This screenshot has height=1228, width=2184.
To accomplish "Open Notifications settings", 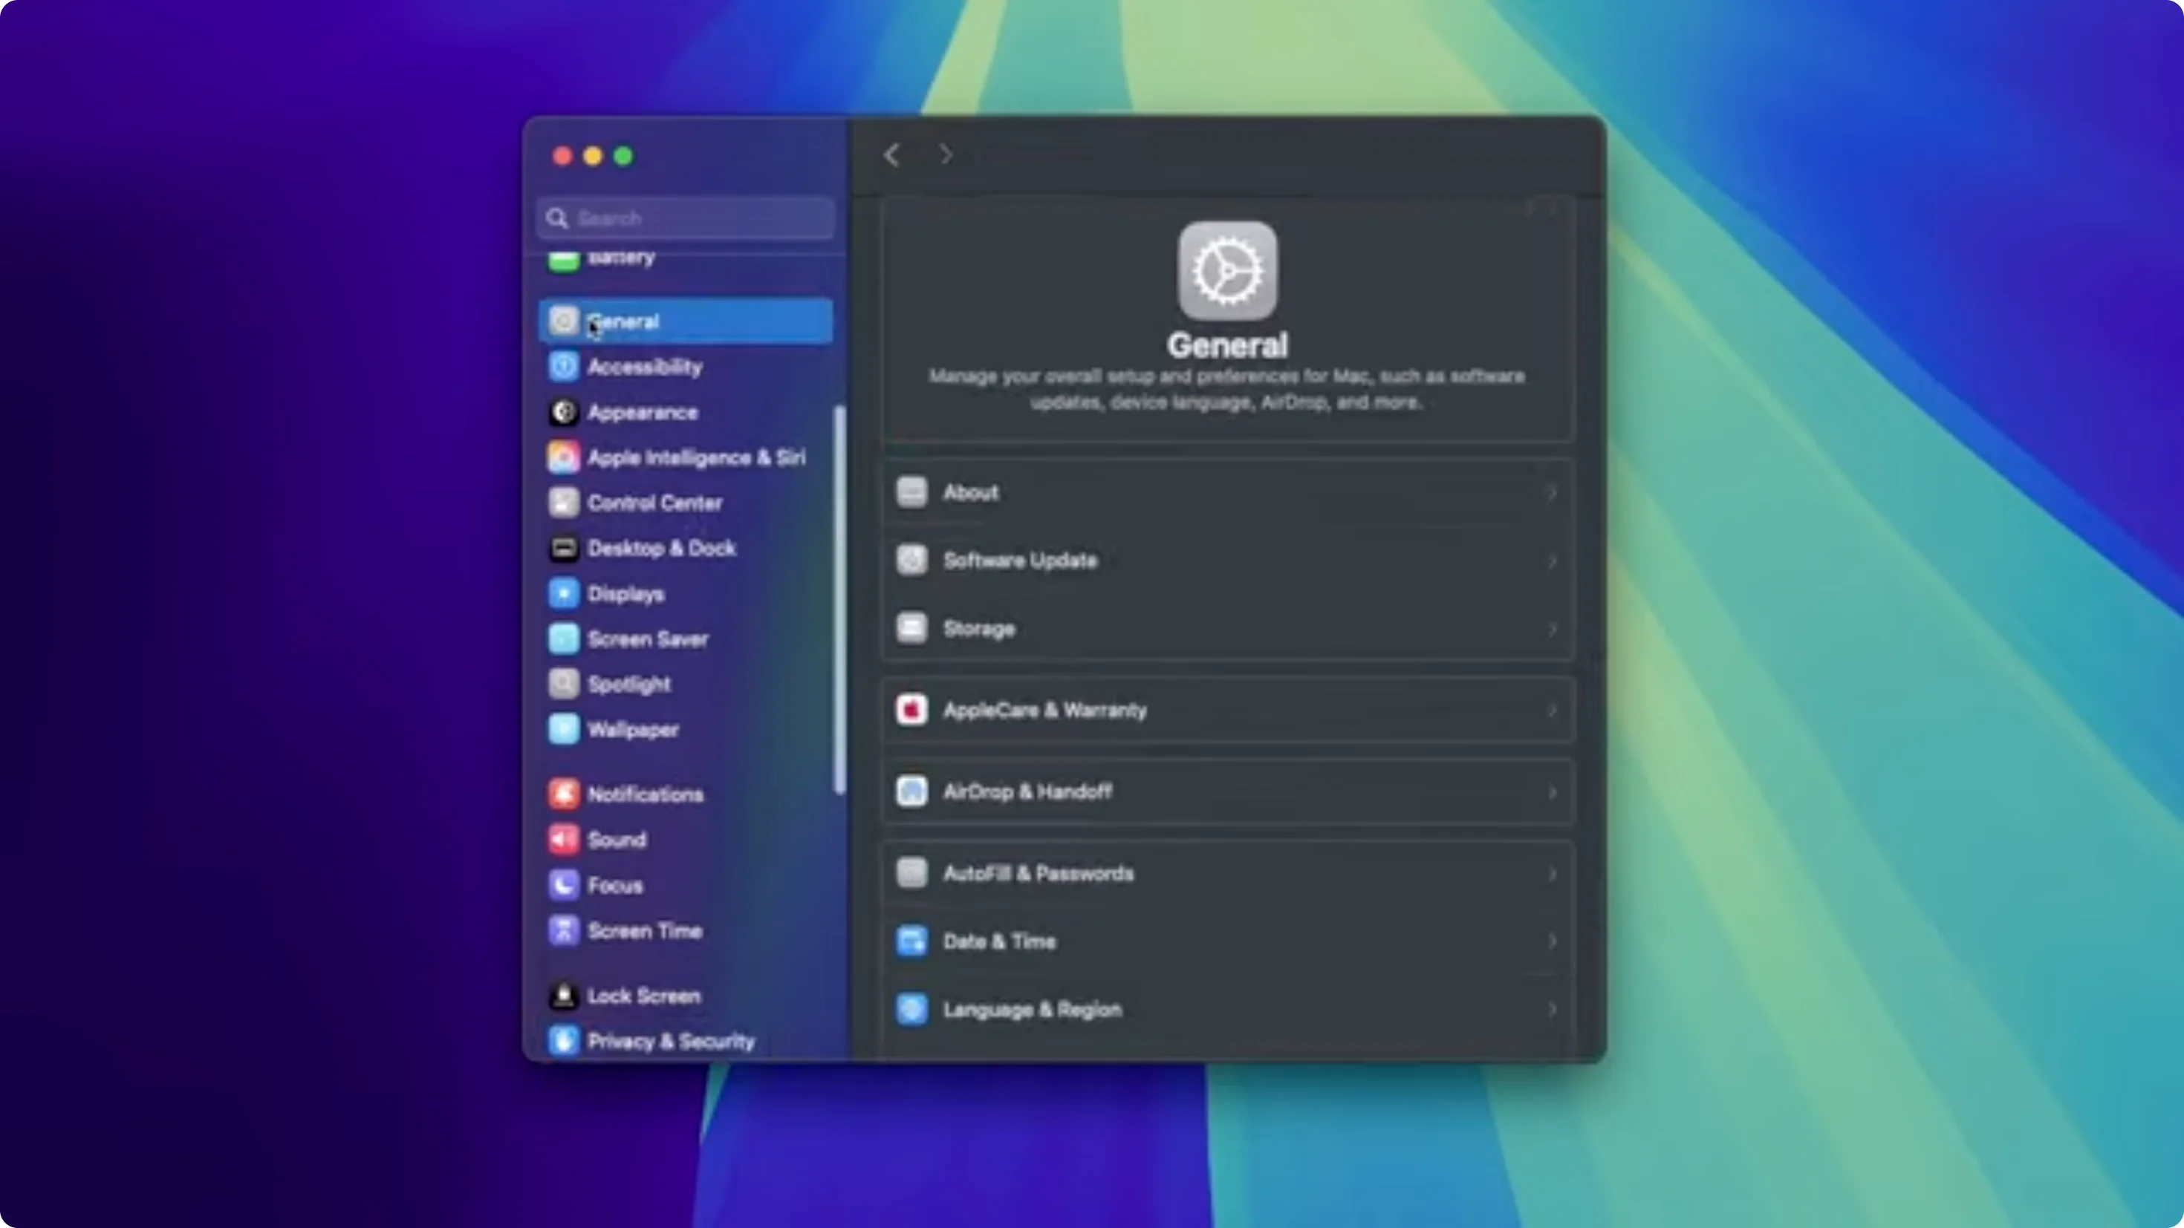I will [565, 793].
